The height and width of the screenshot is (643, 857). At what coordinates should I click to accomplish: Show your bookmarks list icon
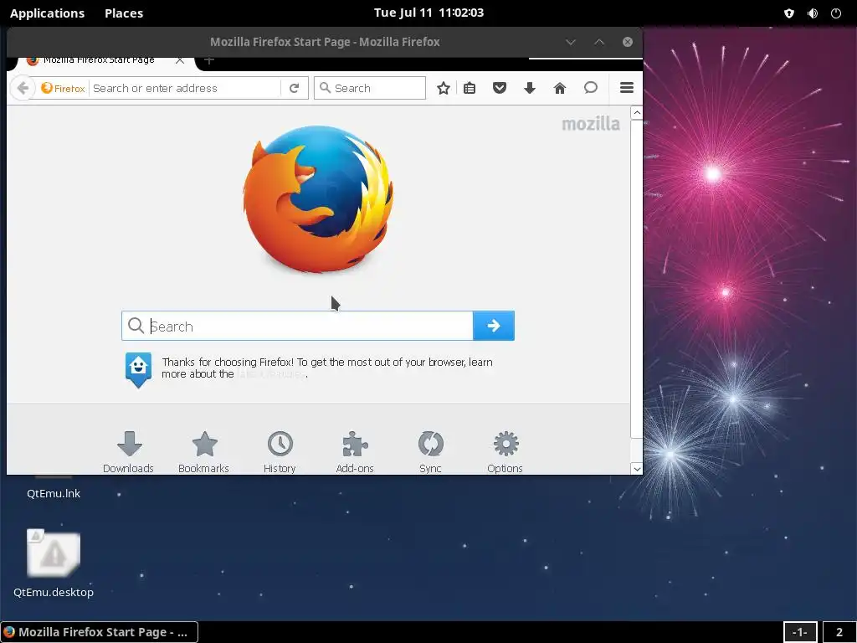click(470, 88)
